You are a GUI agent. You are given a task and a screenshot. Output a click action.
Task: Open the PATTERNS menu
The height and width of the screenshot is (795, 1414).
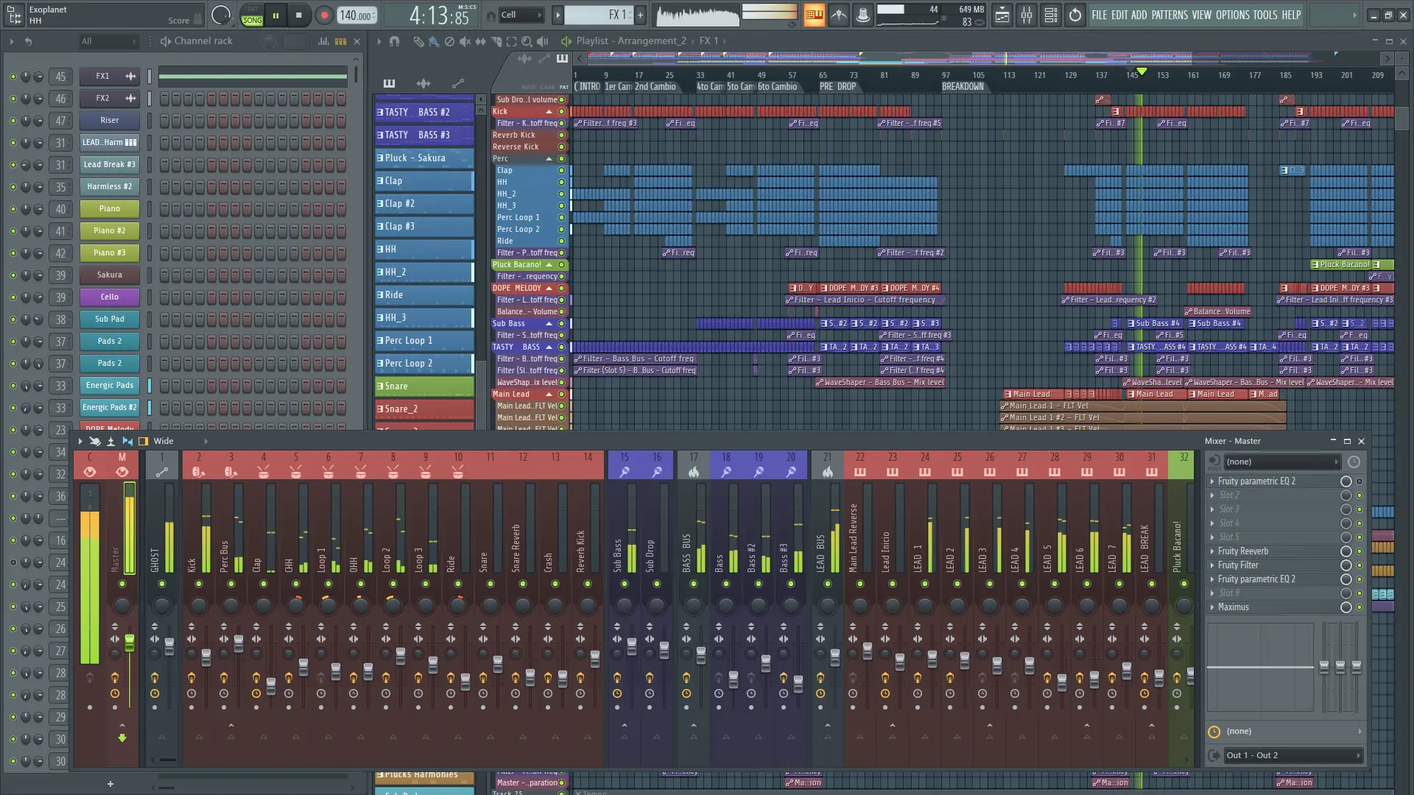1169,15
